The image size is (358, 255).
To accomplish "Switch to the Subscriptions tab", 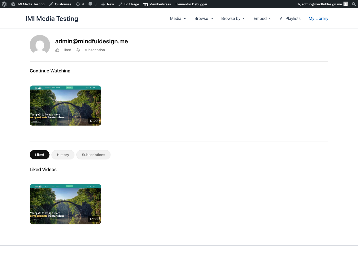I will [93, 155].
